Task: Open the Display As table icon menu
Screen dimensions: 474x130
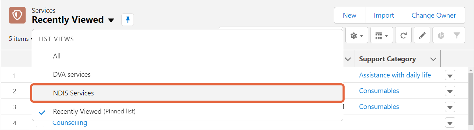Action: click(381, 36)
